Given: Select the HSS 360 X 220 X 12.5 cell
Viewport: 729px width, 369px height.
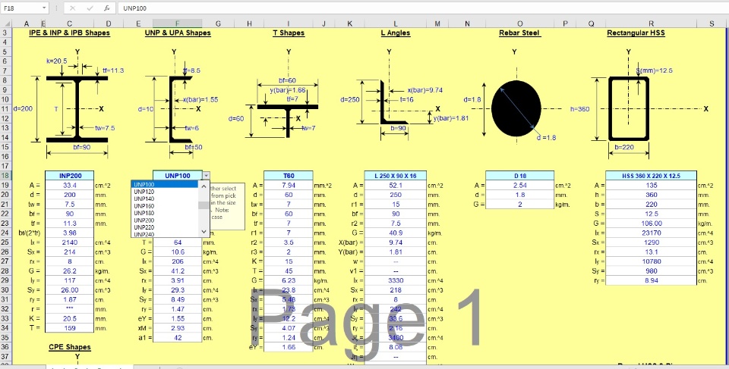Looking at the screenshot, I should (x=651, y=176).
